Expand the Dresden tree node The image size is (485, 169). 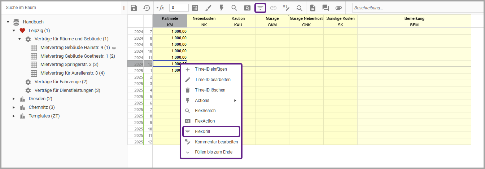click(14, 99)
